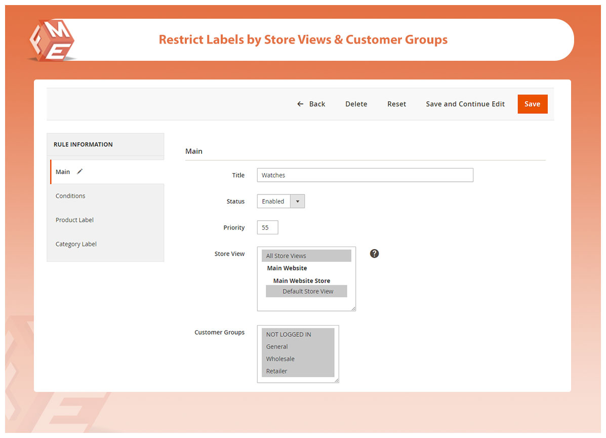606x438 pixels.
Task: Click the Store View help question icon
Action: [374, 254]
